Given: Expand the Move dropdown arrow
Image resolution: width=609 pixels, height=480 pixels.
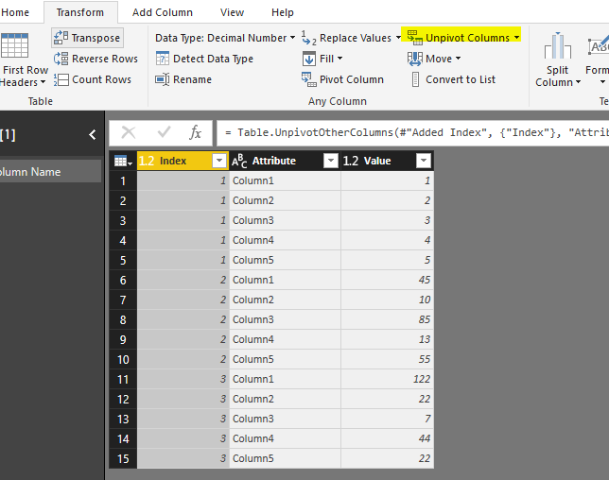Looking at the screenshot, I should 458,59.
